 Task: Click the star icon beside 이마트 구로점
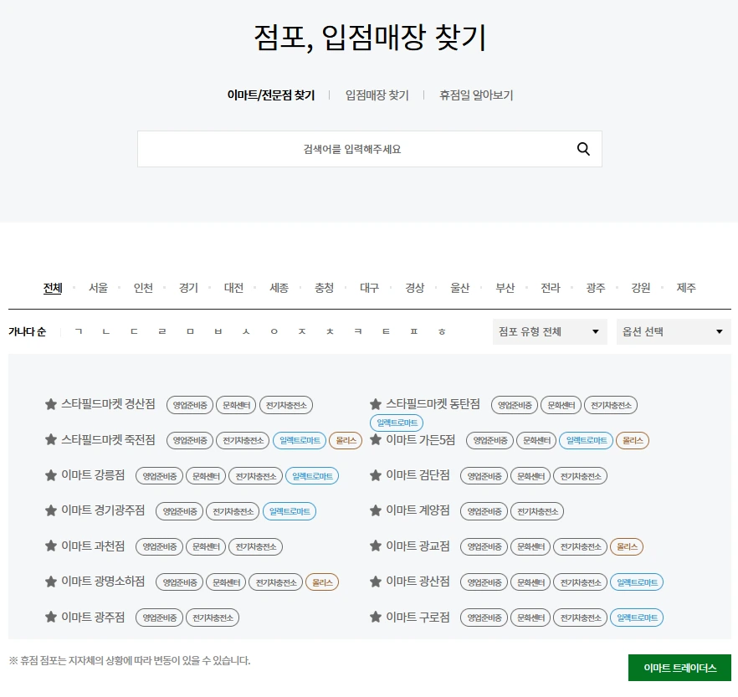tap(376, 618)
